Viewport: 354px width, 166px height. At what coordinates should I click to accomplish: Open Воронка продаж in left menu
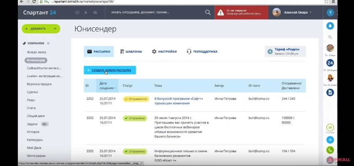39,84
